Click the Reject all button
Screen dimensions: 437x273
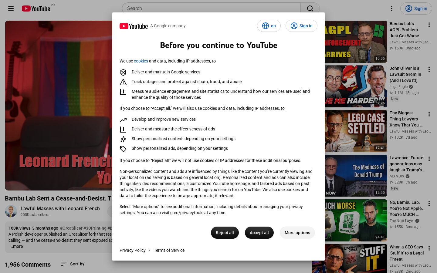tap(225, 233)
